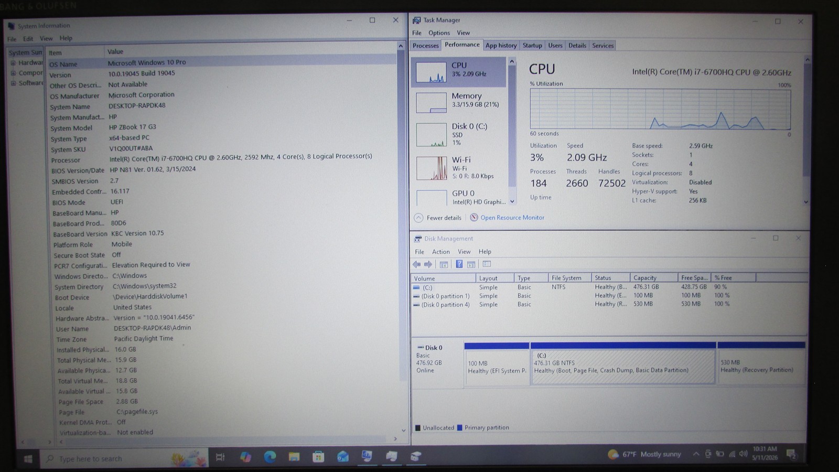This screenshot has height=472, width=839.
Task: Open the Users tab
Action: tap(555, 46)
